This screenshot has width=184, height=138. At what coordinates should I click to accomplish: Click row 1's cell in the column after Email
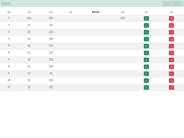[123, 18]
